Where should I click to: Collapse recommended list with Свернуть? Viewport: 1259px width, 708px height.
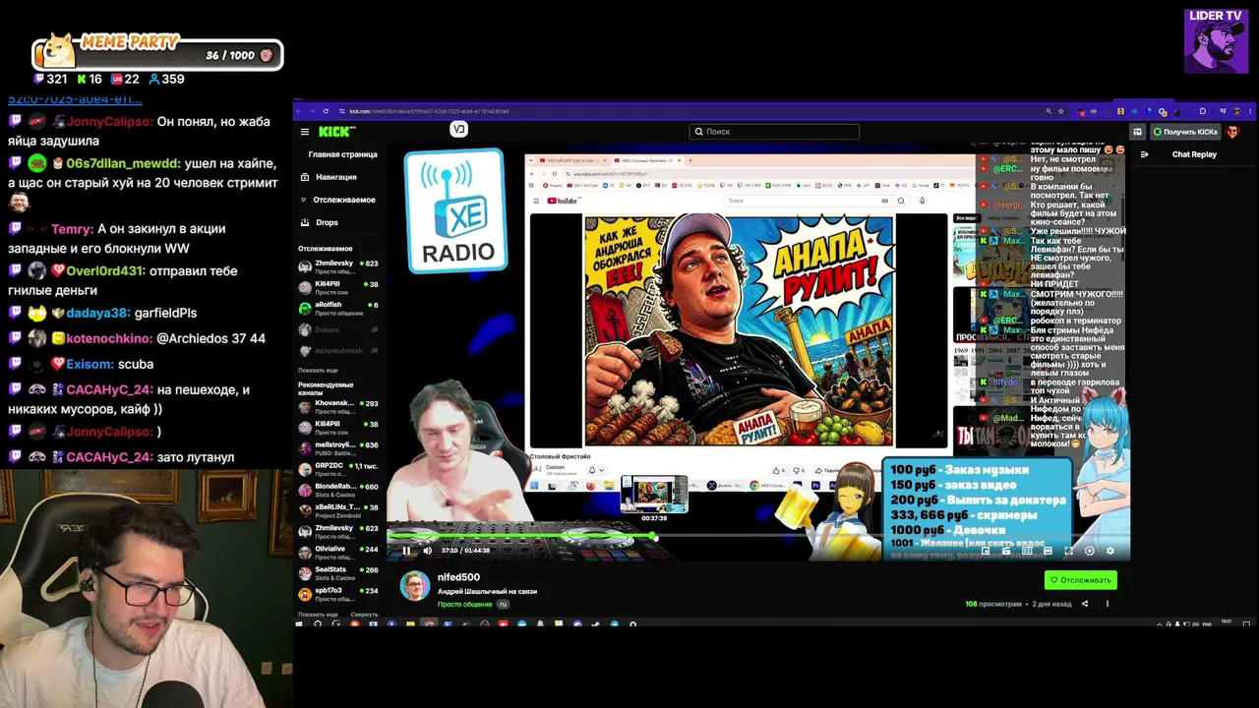pos(364,615)
